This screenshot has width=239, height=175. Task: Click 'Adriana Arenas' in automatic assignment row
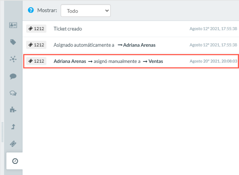coord(139,45)
